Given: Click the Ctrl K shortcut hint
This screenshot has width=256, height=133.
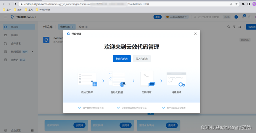Looking at the screenshot, I should pyautogui.click(x=227, y=17).
